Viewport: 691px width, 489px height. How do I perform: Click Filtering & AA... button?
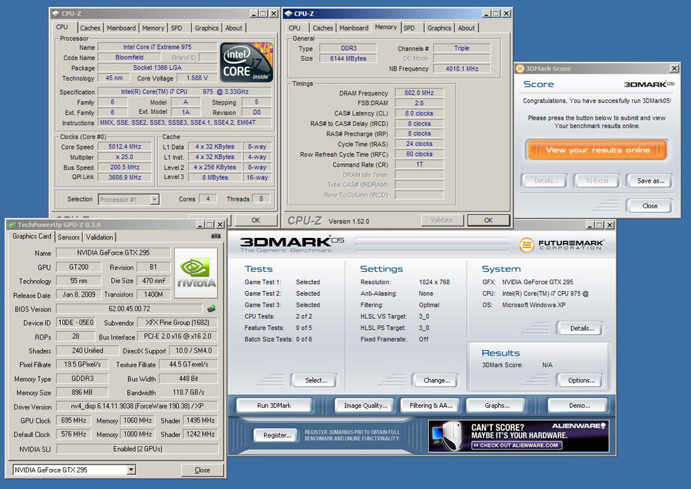[x=431, y=406]
